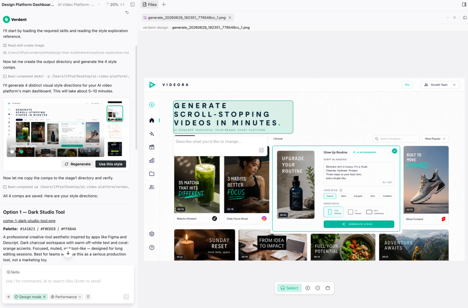The width and height of the screenshot is (468, 308).
Task: Toggle the right sidebar panel icon
Action: pyautogui.click(x=464, y=5)
